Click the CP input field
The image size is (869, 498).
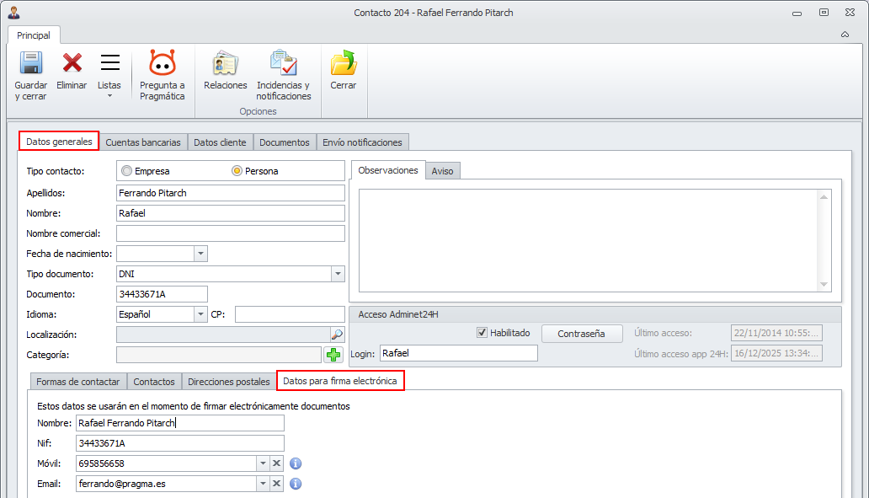click(290, 314)
